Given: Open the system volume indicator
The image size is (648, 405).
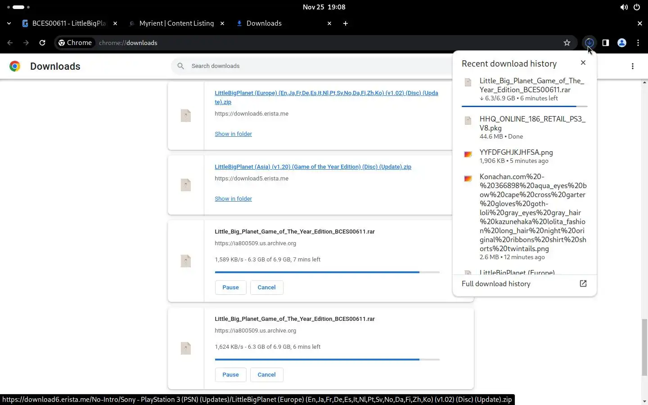Looking at the screenshot, I should pos(624,7).
